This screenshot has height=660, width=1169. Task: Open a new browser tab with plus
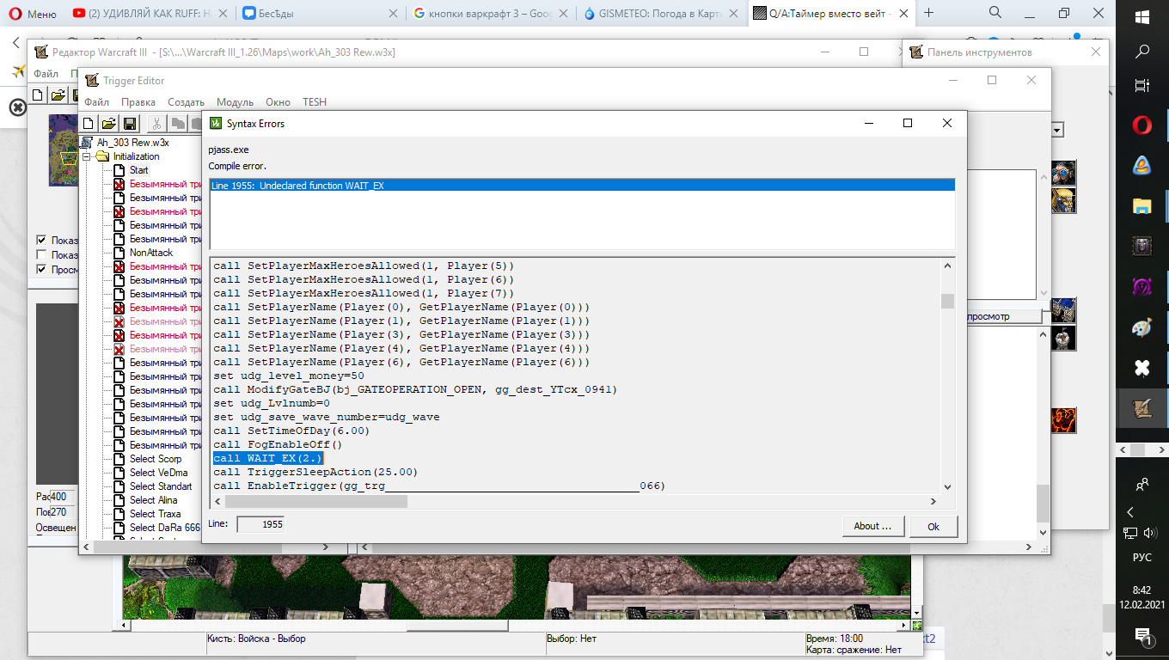(x=928, y=13)
